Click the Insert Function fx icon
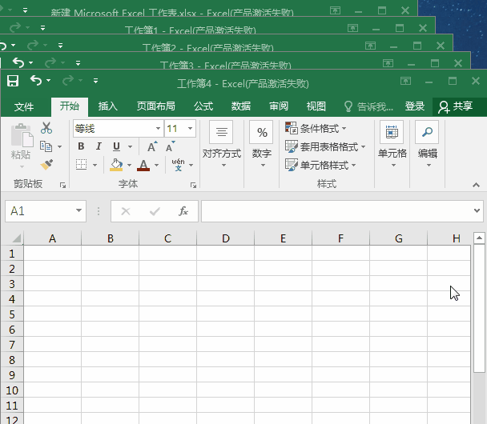 coord(183,211)
